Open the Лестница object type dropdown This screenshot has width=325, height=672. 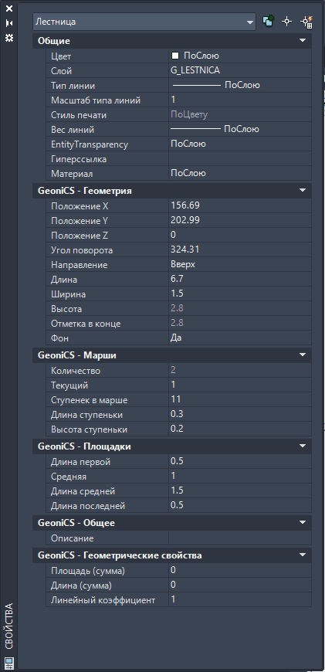click(x=144, y=22)
